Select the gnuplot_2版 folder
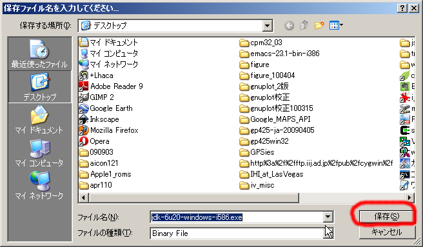Screen dimensions: 423x247 [x=264, y=86]
